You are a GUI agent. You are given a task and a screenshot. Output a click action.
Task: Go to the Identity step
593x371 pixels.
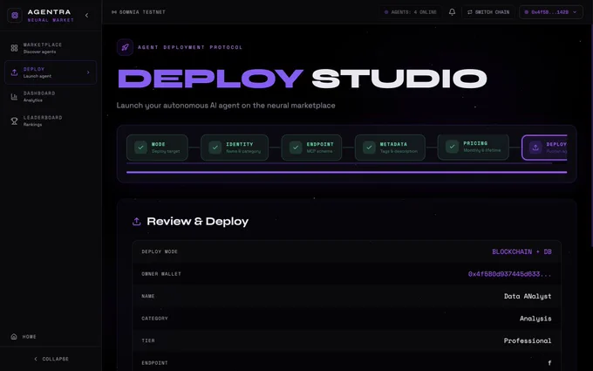(x=235, y=148)
